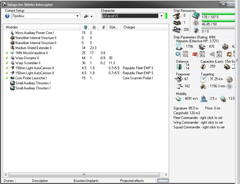Select Micro Auxiliary Power Core I module icon
Screen dimensions: 249x184
12,33
